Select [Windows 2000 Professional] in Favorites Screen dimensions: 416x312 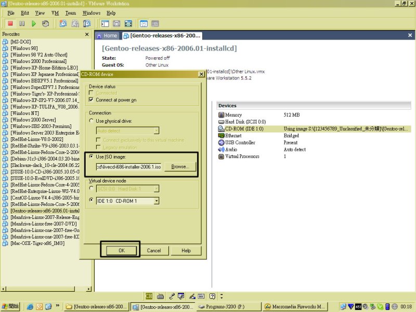pos(38,61)
